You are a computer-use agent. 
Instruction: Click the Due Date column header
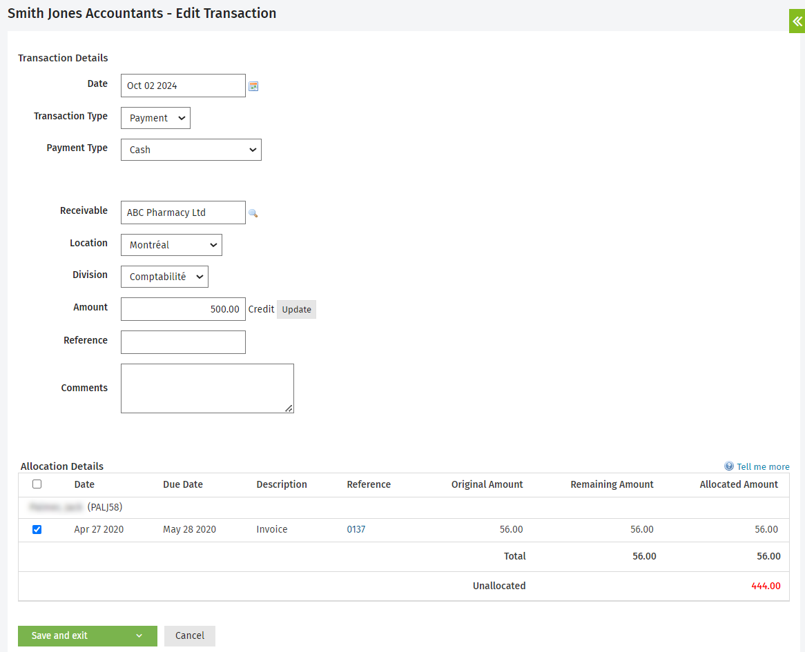[183, 484]
